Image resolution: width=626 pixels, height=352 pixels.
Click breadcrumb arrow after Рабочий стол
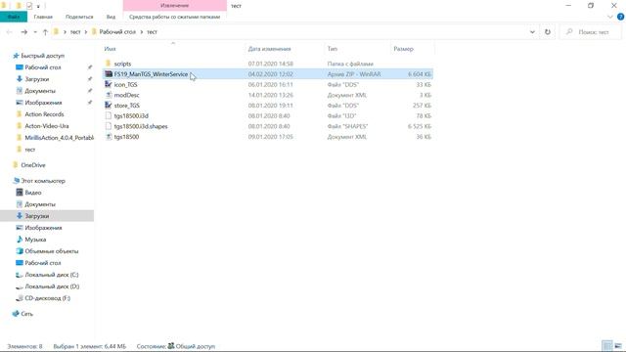pos(141,32)
